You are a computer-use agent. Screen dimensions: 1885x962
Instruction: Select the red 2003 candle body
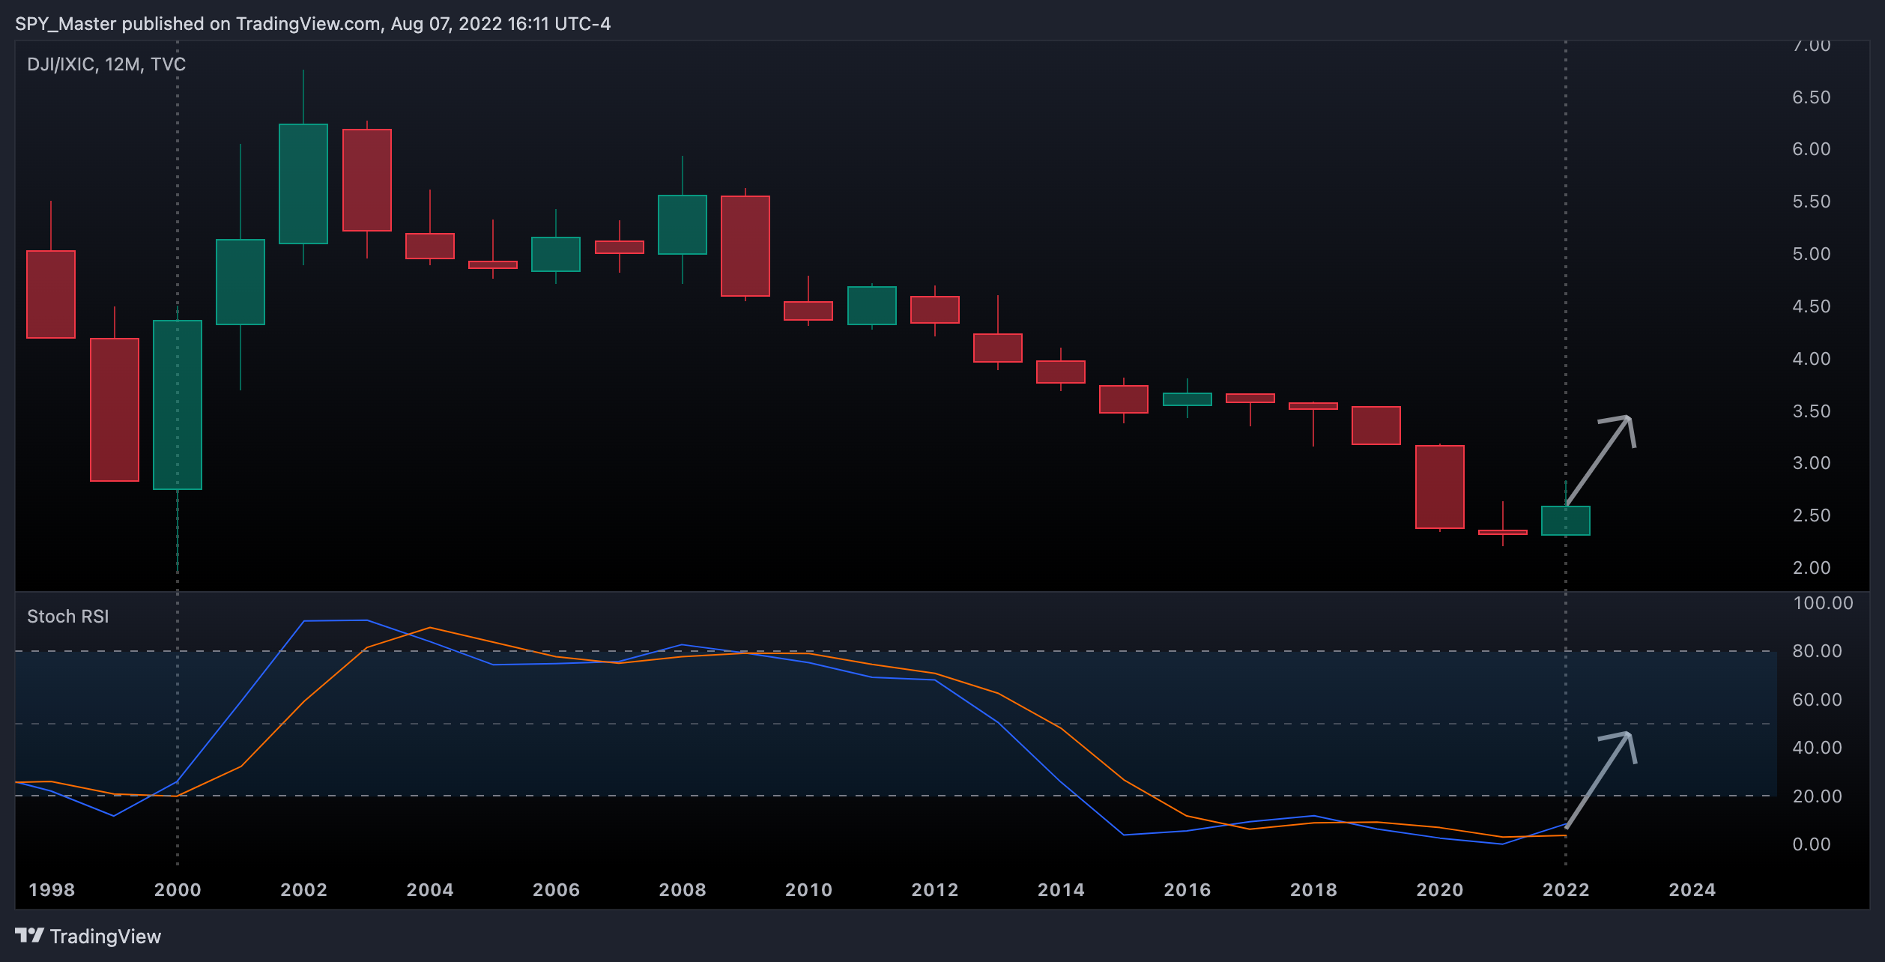(367, 180)
